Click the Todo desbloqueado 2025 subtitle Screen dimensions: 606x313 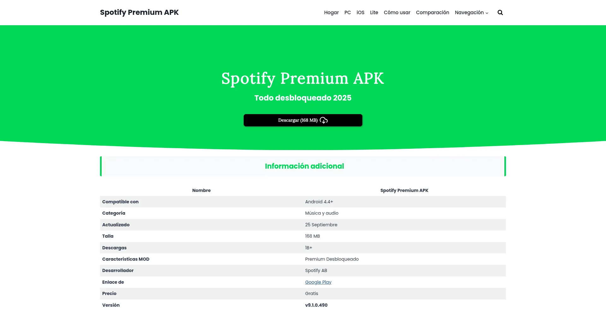point(303,98)
